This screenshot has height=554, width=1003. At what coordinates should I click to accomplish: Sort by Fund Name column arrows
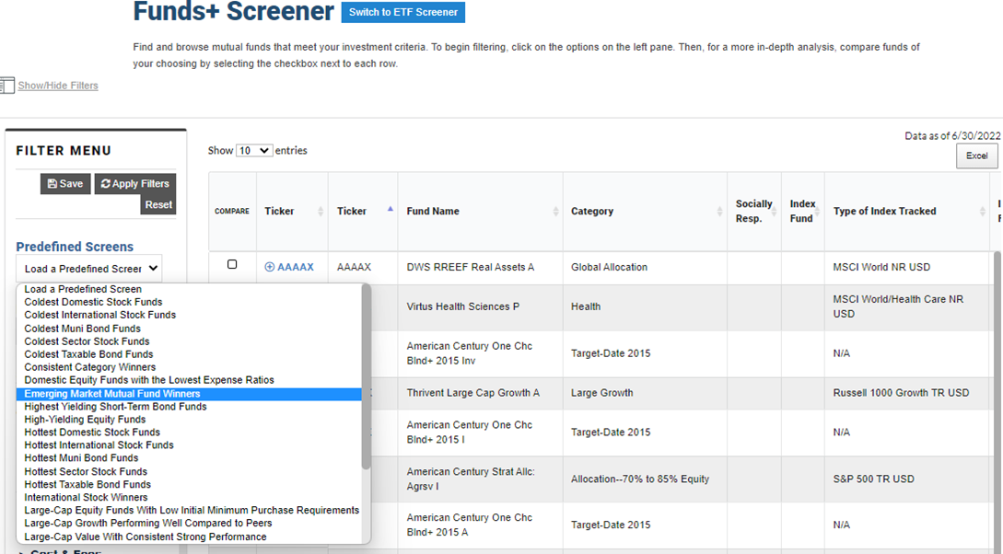[555, 212]
